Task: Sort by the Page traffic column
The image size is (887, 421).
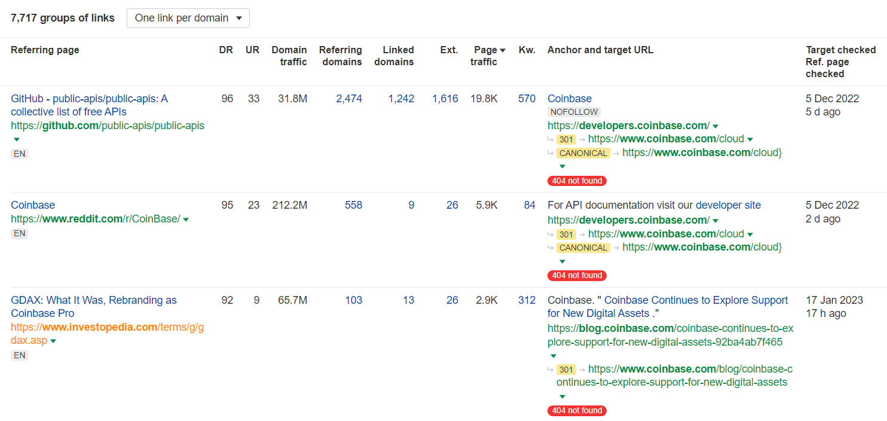Action: [488, 56]
